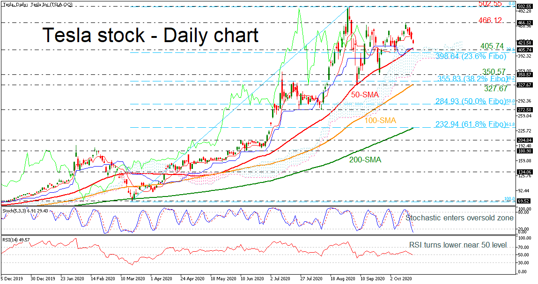Click the 1 Apr 2020 date label
The height and width of the screenshot is (284, 538).
[x=161, y=279]
